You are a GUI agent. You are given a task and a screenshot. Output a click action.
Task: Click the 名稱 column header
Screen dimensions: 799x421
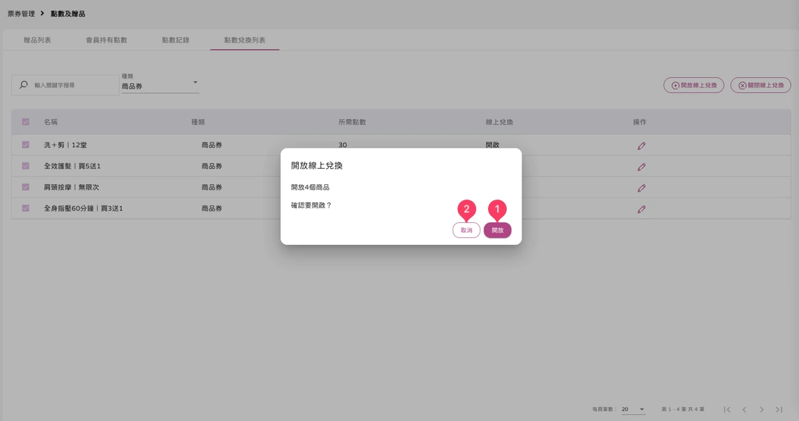(x=51, y=122)
